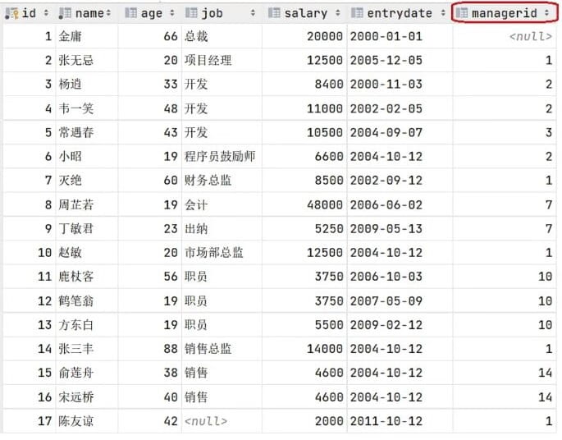562x440 pixels.
Task: Select the name cell 陈友谅
Action: coord(76,421)
